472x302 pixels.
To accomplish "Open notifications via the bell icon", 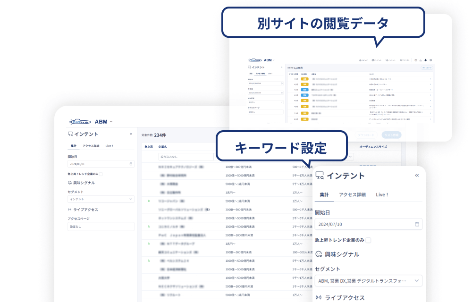I will click(x=425, y=60).
